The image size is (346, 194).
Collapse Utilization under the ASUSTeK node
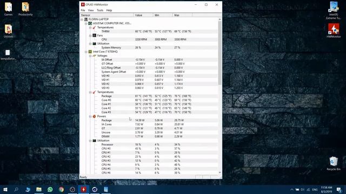point(90,44)
